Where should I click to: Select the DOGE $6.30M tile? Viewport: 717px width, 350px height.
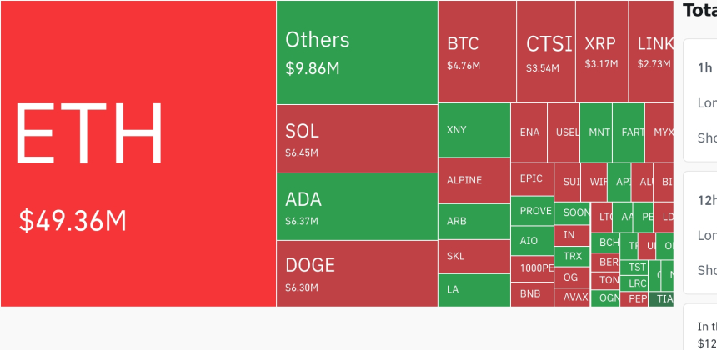357,273
